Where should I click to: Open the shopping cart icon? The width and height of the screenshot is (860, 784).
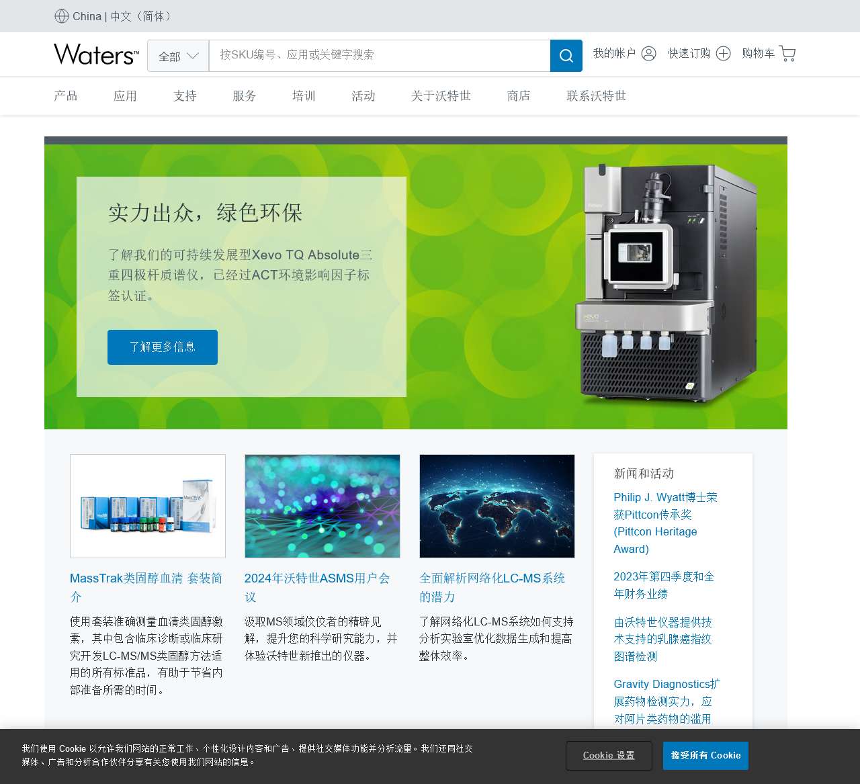786,53
